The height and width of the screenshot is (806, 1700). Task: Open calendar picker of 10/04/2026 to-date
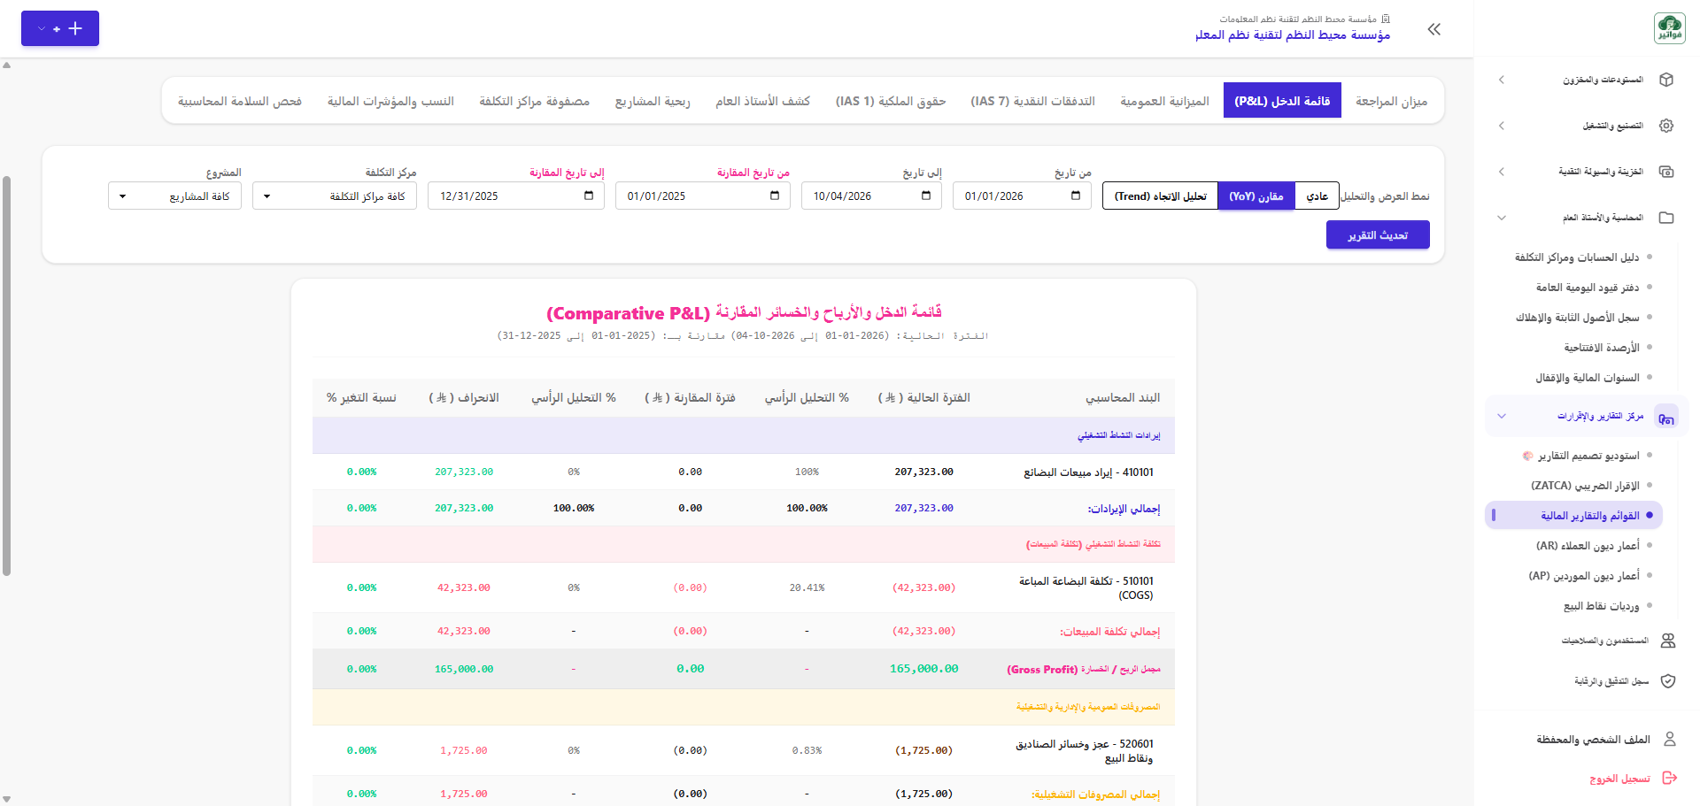(x=926, y=196)
